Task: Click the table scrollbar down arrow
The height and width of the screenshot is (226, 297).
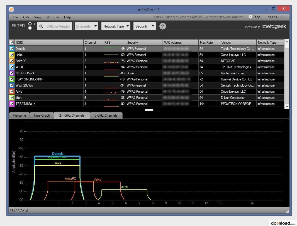Action: click(x=287, y=107)
